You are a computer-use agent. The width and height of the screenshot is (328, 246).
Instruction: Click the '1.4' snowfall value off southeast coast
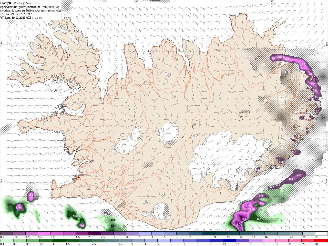coord(248,206)
